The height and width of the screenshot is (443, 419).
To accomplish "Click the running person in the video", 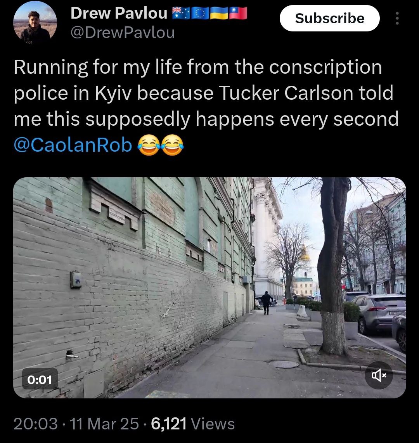I will (x=266, y=302).
